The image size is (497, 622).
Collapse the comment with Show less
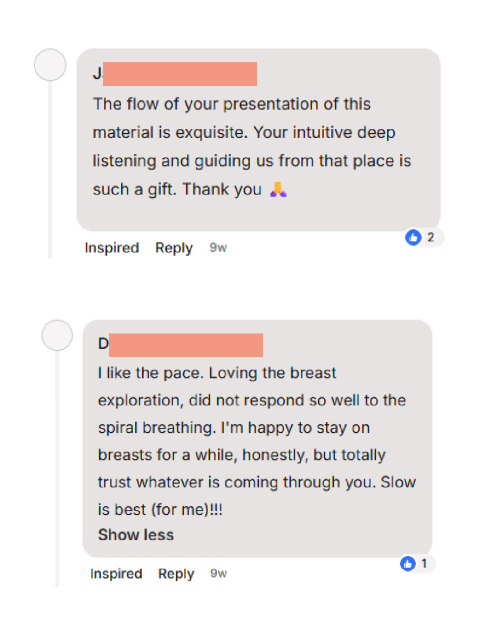click(x=136, y=535)
